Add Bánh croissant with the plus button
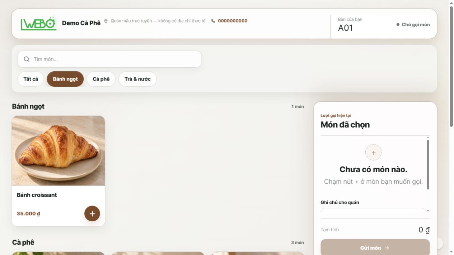 [92, 213]
